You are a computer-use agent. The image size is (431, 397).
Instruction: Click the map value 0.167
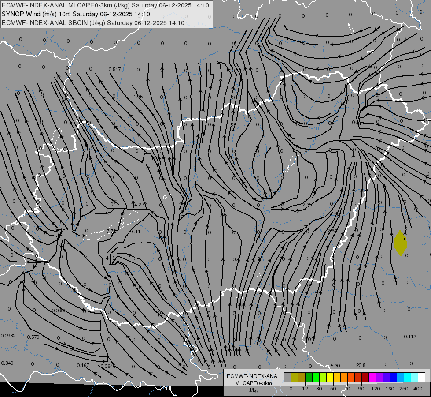(x=83, y=365)
